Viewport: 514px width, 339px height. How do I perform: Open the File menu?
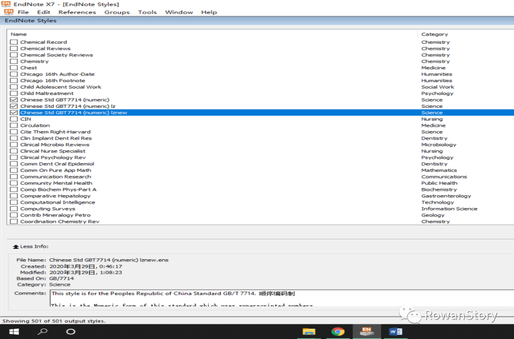(x=23, y=12)
